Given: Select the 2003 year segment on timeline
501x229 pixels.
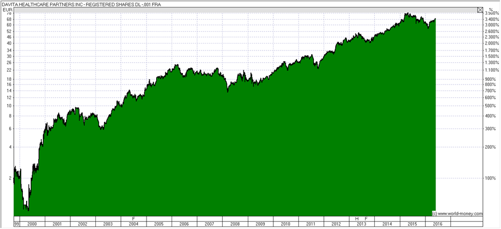Looking at the screenshot, I should [108, 224].
